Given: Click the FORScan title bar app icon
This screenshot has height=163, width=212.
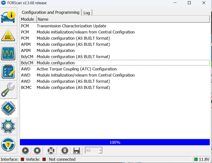Looking at the screenshot, I should pyautogui.click(x=3, y=3).
